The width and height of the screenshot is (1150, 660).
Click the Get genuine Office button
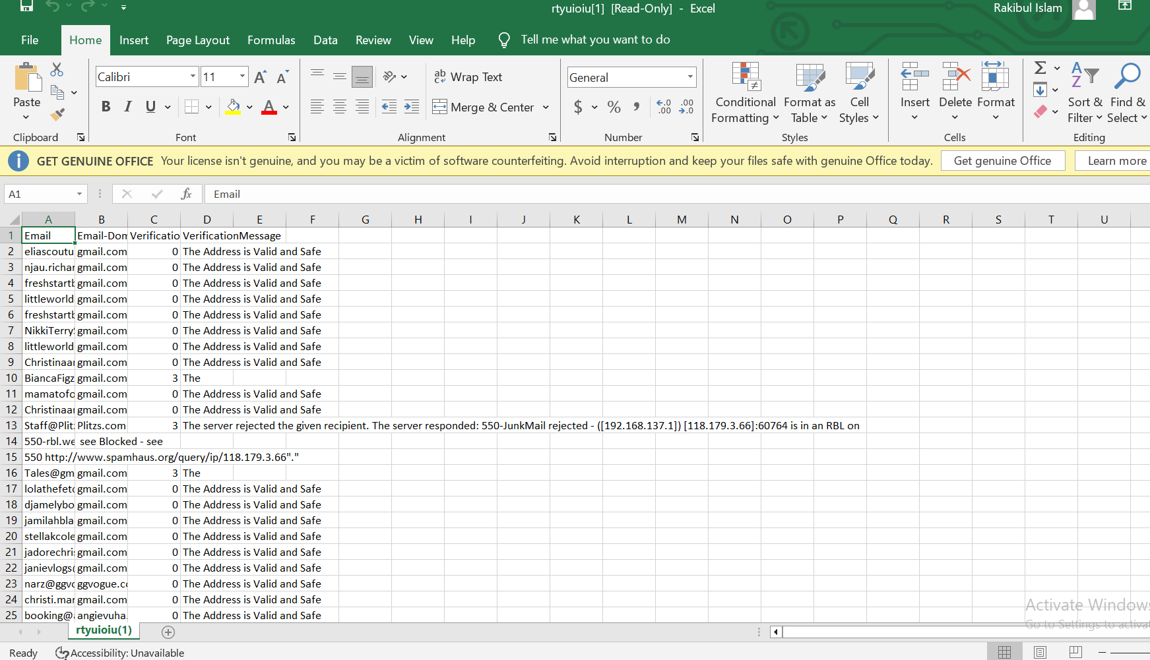tap(1003, 160)
